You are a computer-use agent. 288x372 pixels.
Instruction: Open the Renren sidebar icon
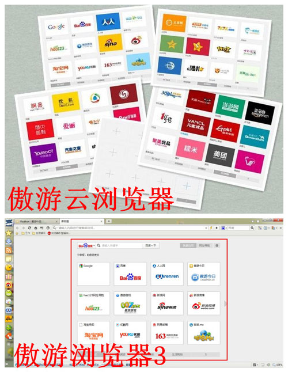click(9, 310)
